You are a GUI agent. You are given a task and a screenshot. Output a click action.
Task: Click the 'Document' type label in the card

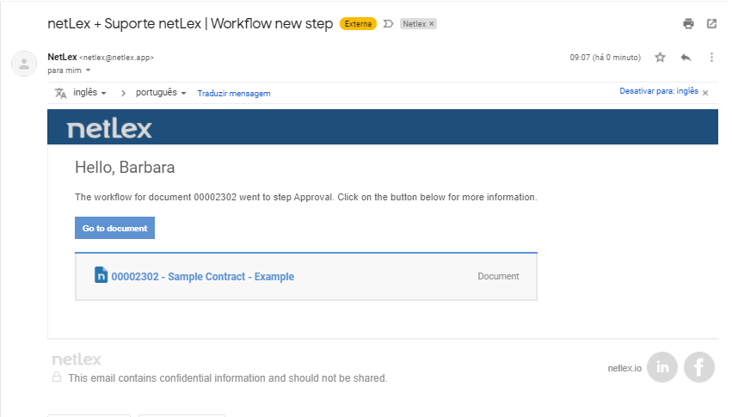click(498, 276)
